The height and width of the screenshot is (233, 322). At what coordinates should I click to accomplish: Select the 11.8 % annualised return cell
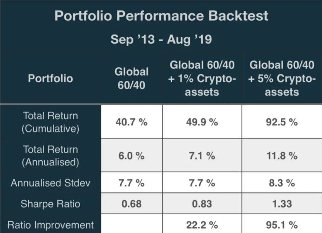(282, 156)
